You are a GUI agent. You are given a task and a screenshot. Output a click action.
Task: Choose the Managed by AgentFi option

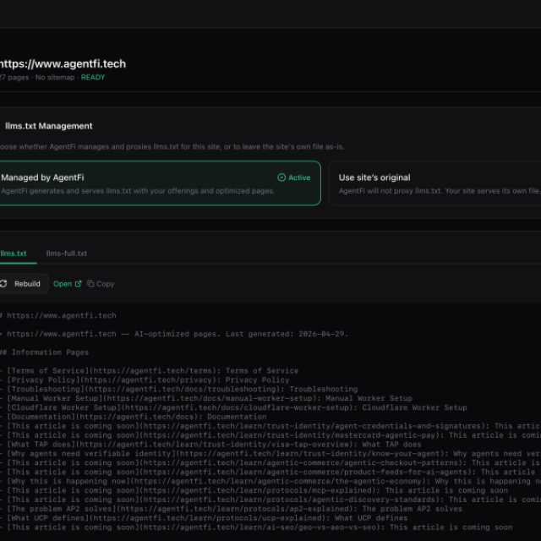(x=159, y=183)
